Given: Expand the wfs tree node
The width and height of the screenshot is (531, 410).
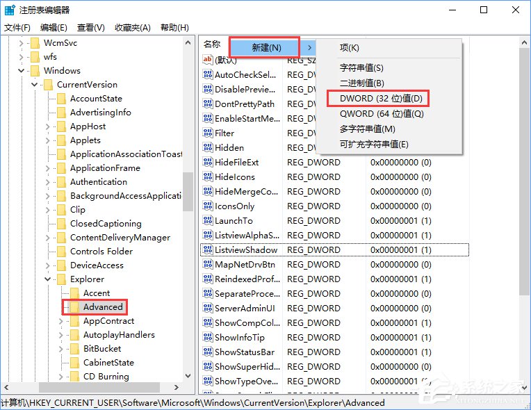Looking at the screenshot, I should (x=21, y=57).
